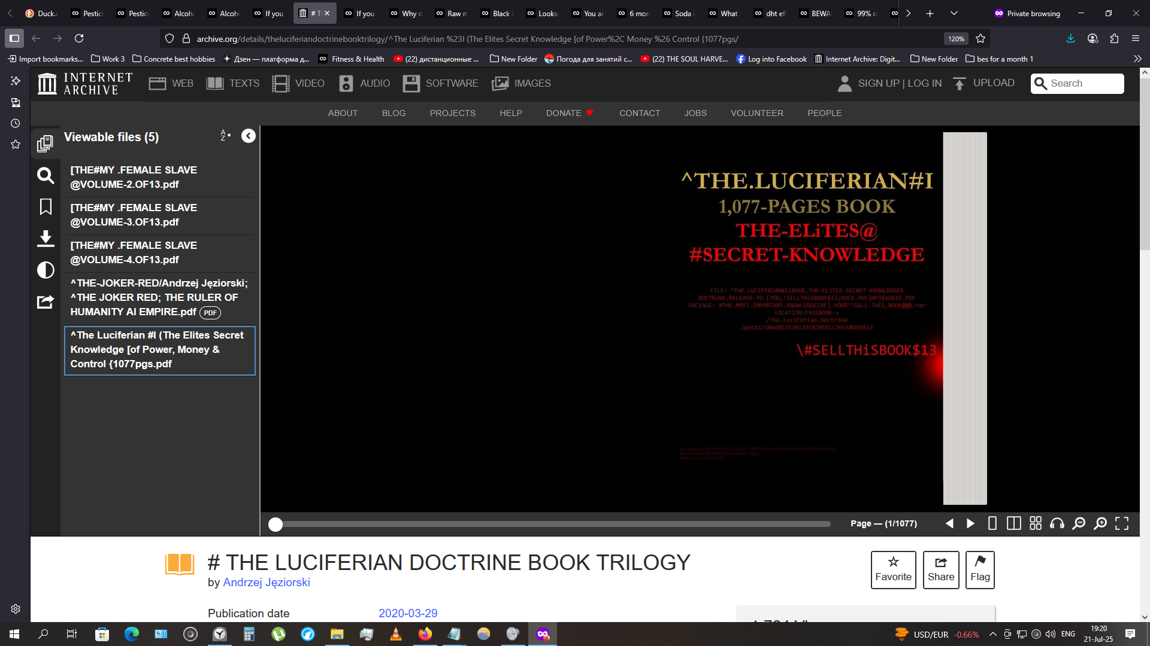
Task: Open the WEB media section
Action: tap(171, 84)
